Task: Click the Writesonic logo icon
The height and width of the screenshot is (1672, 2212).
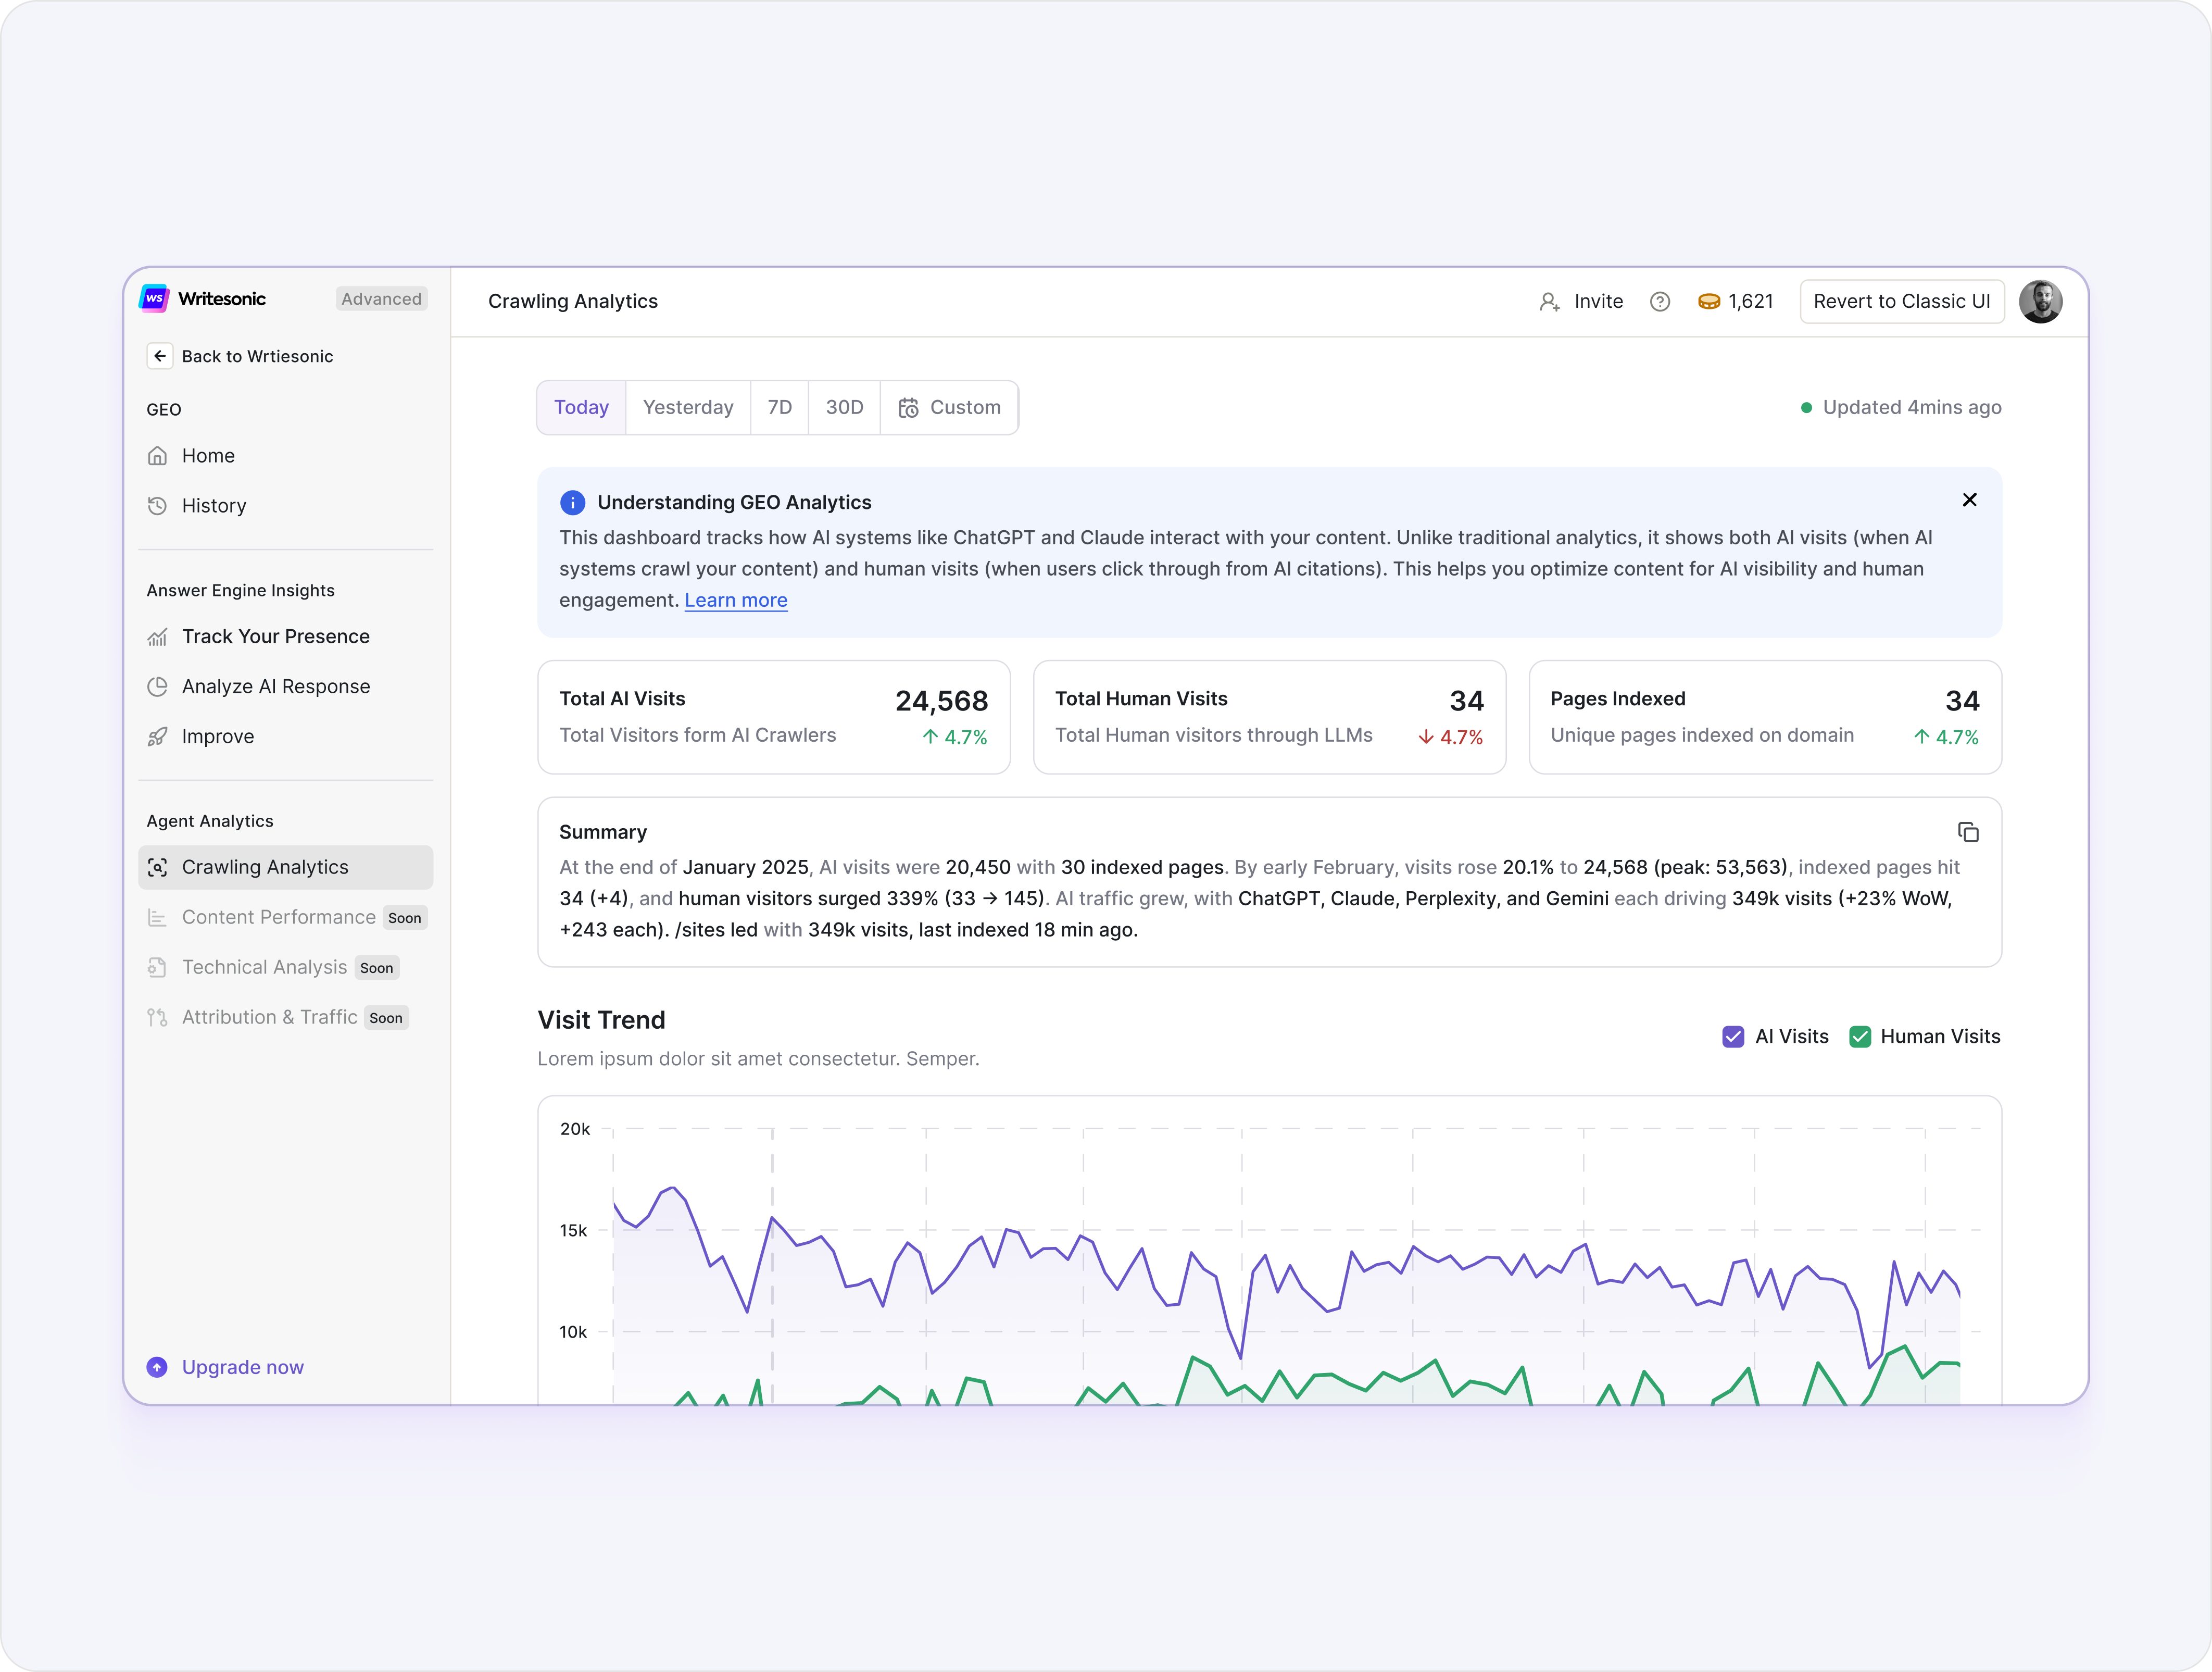Action: pyautogui.click(x=154, y=298)
